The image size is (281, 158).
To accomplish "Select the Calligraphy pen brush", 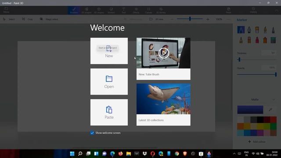I will [x=249, y=30].
